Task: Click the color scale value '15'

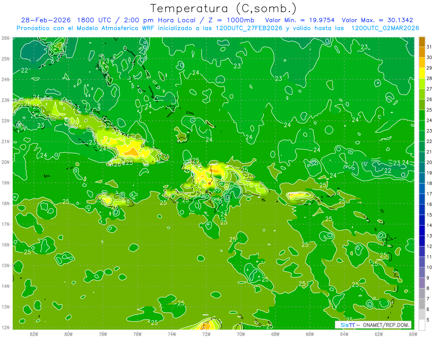Action: click(x=429, y=215)
